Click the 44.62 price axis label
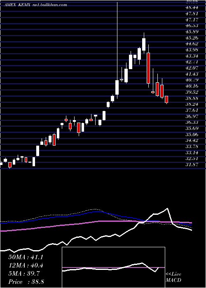206x288 pixels. click(192, 44)
